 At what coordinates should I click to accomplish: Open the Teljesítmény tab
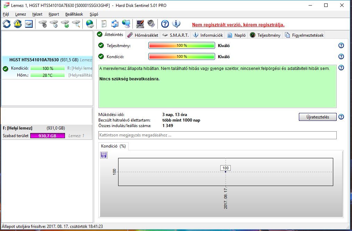click(265, 35)
